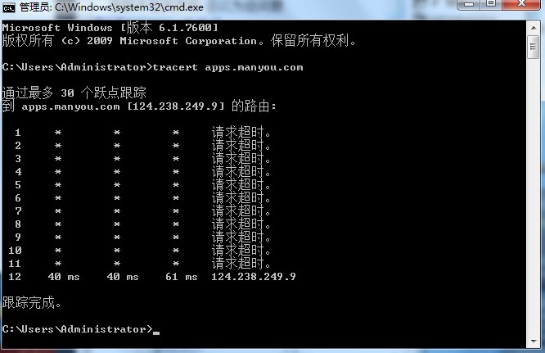Click the '61 ms' value on hop 12
Image resolution: width=545 pixels, height=353 pixels.
click(182, 277)
